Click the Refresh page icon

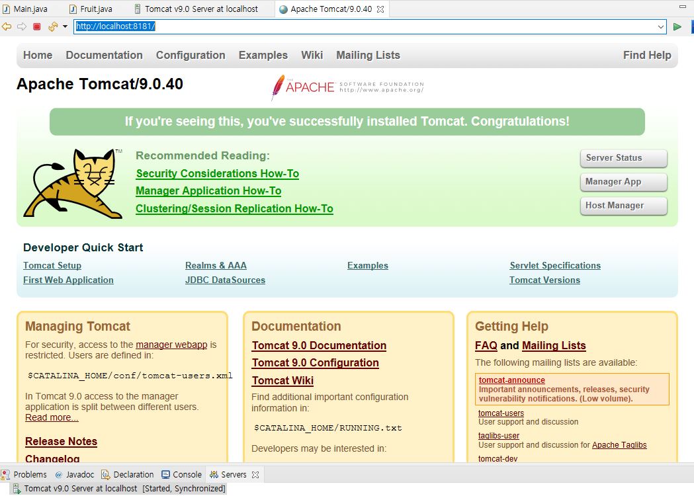[53, 26]
